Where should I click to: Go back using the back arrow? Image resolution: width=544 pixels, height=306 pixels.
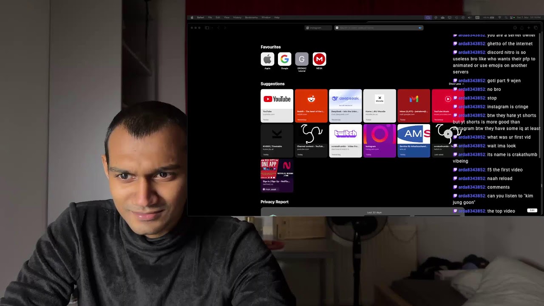[x=218, y=28]
